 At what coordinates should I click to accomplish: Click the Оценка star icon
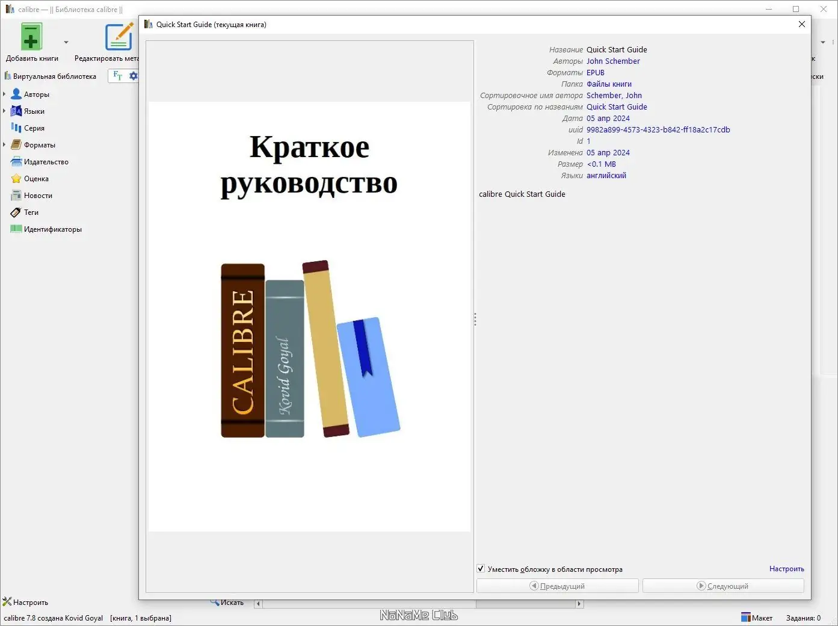(16, 178)
